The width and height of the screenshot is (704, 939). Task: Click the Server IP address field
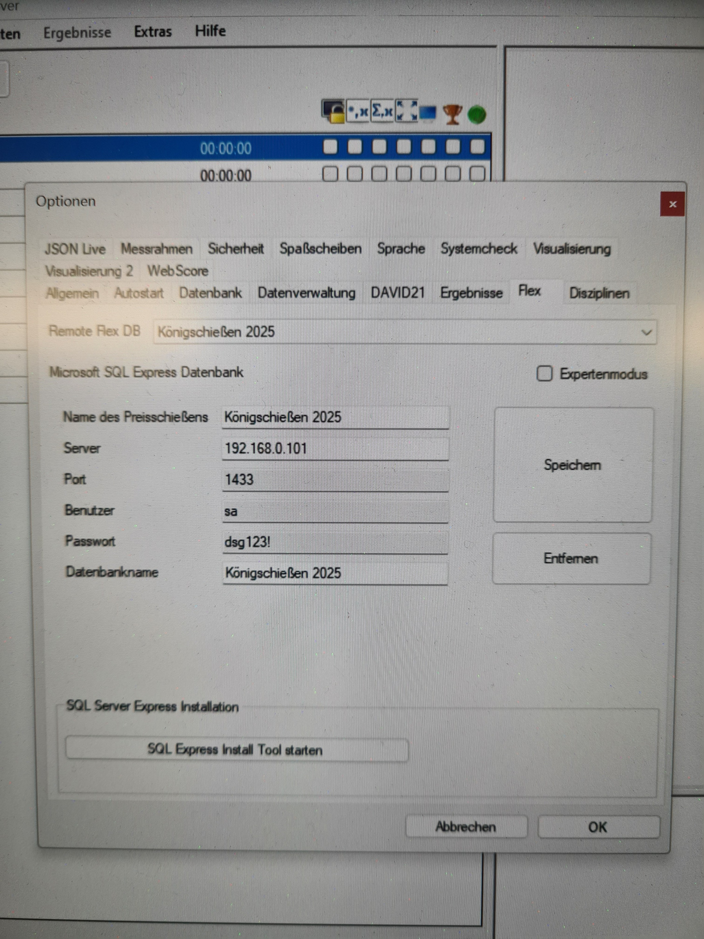pyautogui.click(x=334, y=449)
